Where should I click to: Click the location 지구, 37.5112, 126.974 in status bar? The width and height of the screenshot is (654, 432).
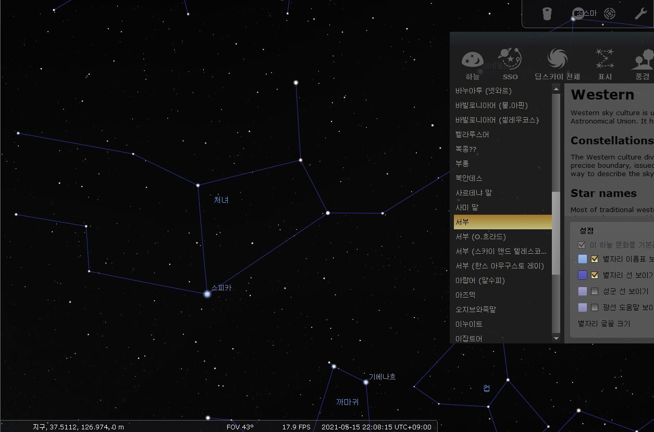[x=78, y=427]
